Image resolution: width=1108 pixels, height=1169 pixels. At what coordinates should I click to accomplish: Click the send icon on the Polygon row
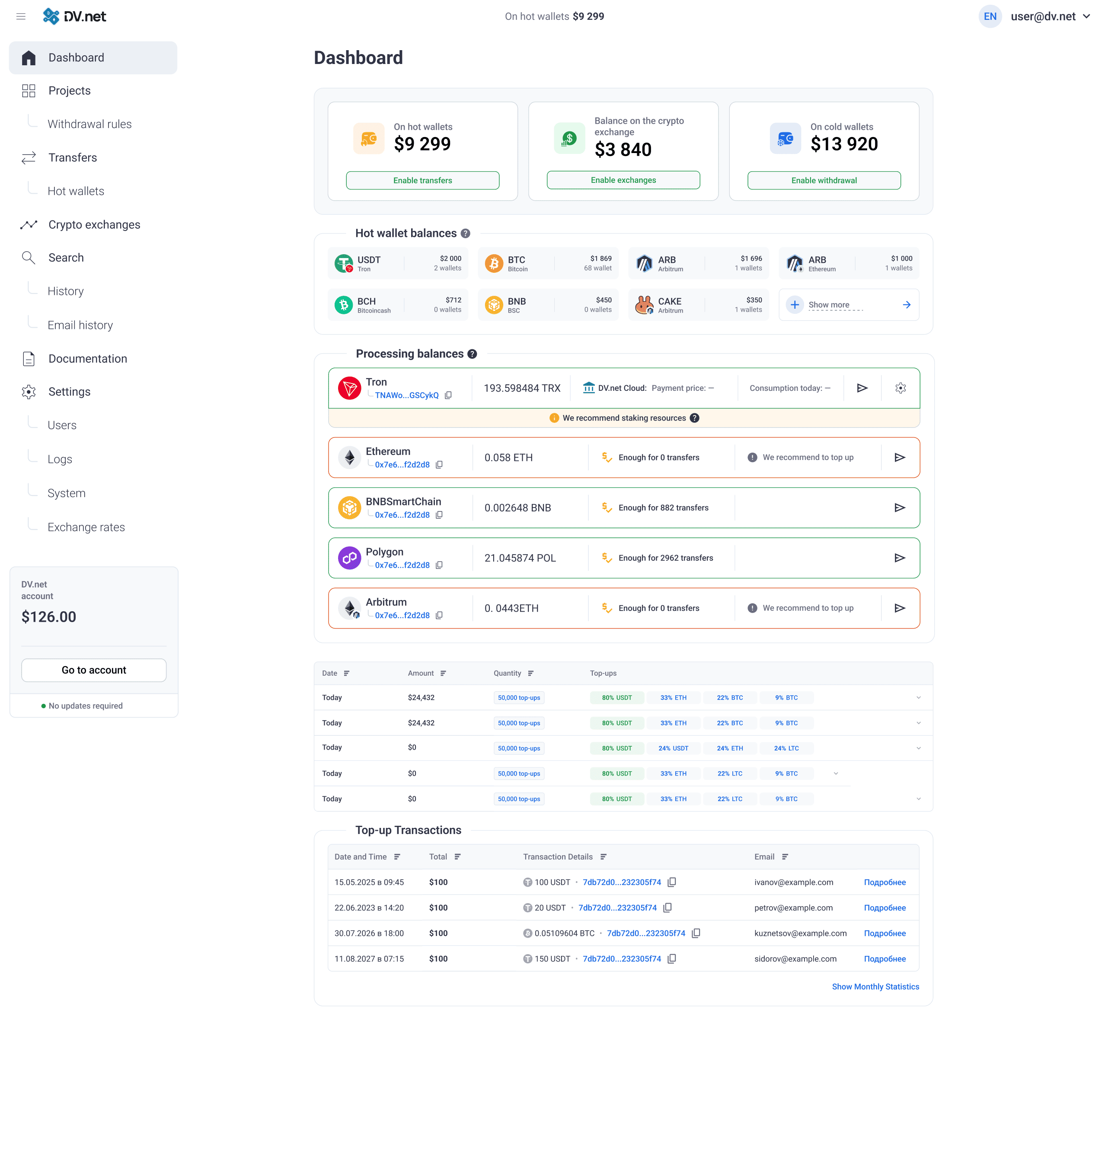click(900, 557)
